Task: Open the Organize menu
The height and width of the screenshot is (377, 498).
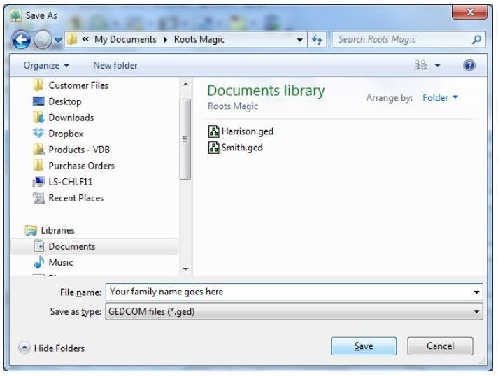Action: point(46,66)
